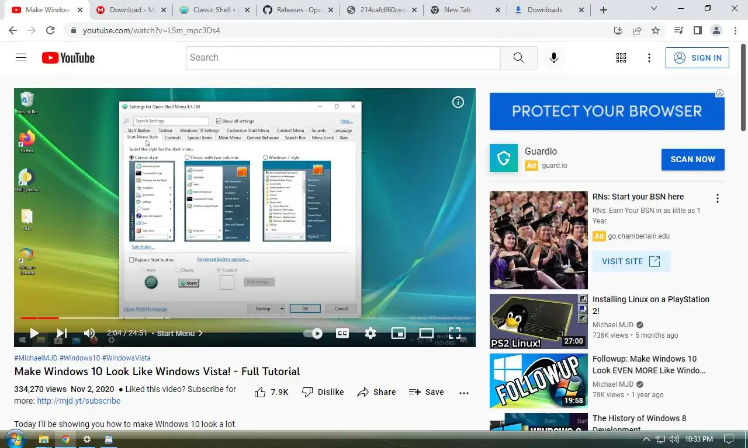Seek on the video progress bar
748x448 pixels.
(x=244, y=318)
